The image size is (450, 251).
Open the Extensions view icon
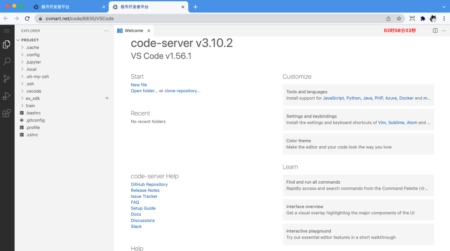7,113
